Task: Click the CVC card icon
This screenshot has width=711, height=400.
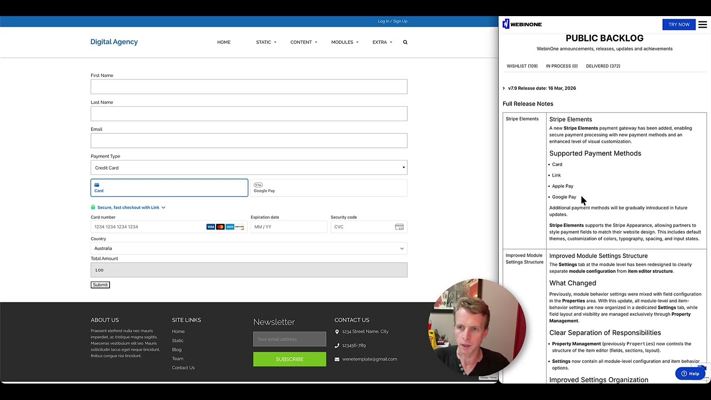Action: (x=399, y=227)
